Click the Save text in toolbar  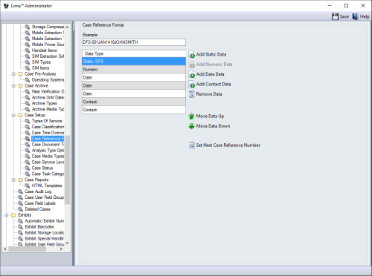point(344,16)
